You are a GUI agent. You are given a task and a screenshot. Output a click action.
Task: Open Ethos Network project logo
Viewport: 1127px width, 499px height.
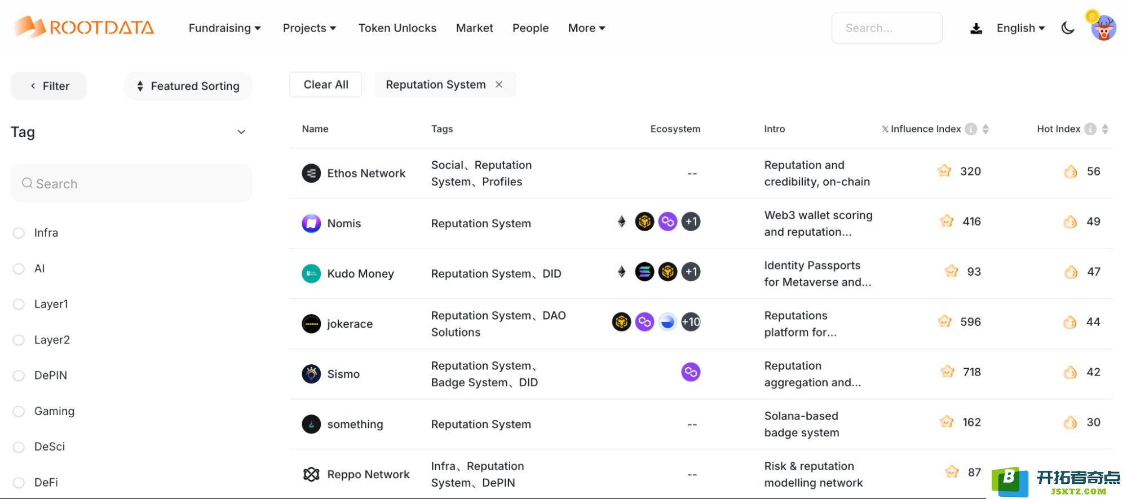pos(311,173)
